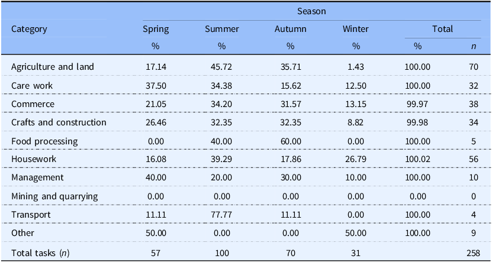The height and width of the screenshot is (262, 492).
Task: Select Mining and quarrying row label
Action: pos(54,196)
